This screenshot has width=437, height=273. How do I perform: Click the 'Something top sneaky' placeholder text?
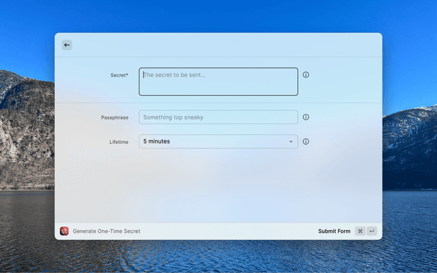[x=173, y=117]
